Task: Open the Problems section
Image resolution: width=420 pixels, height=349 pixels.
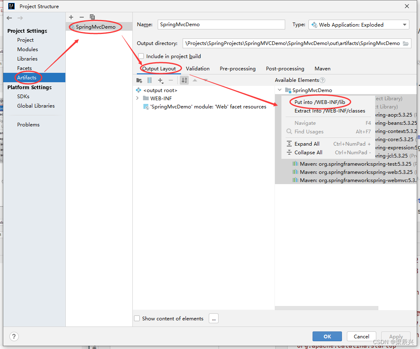Action: pos(28,124)
